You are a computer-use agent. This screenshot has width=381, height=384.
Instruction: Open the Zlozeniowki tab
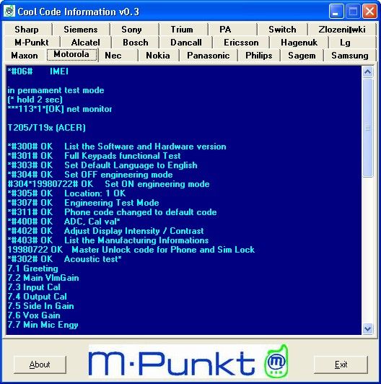click(x=342, y=30)
